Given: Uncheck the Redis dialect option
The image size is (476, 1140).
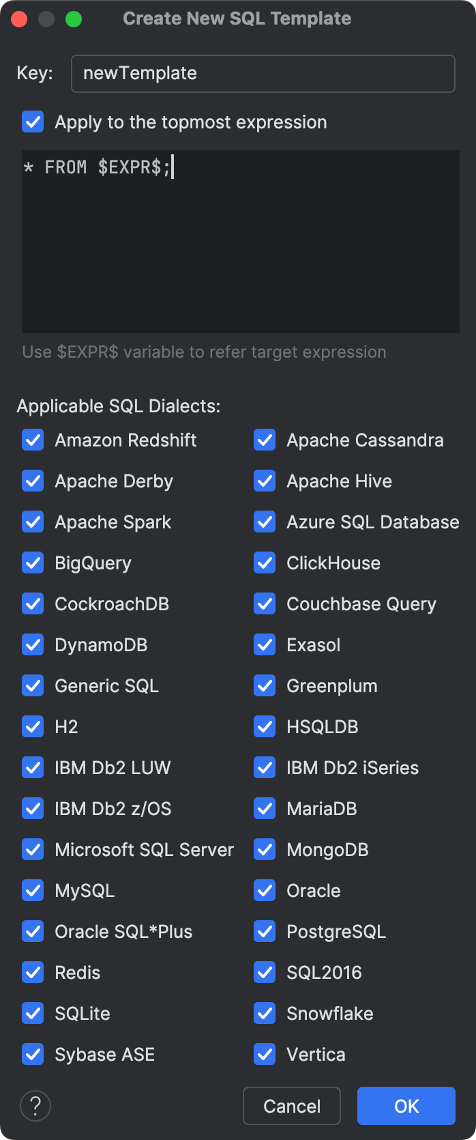Looking at the screenshot, I should click(x=32, y=972).
